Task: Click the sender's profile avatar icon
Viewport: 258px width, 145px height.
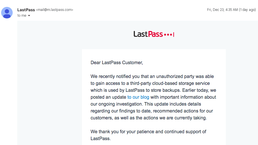Action: coord(7,13)
